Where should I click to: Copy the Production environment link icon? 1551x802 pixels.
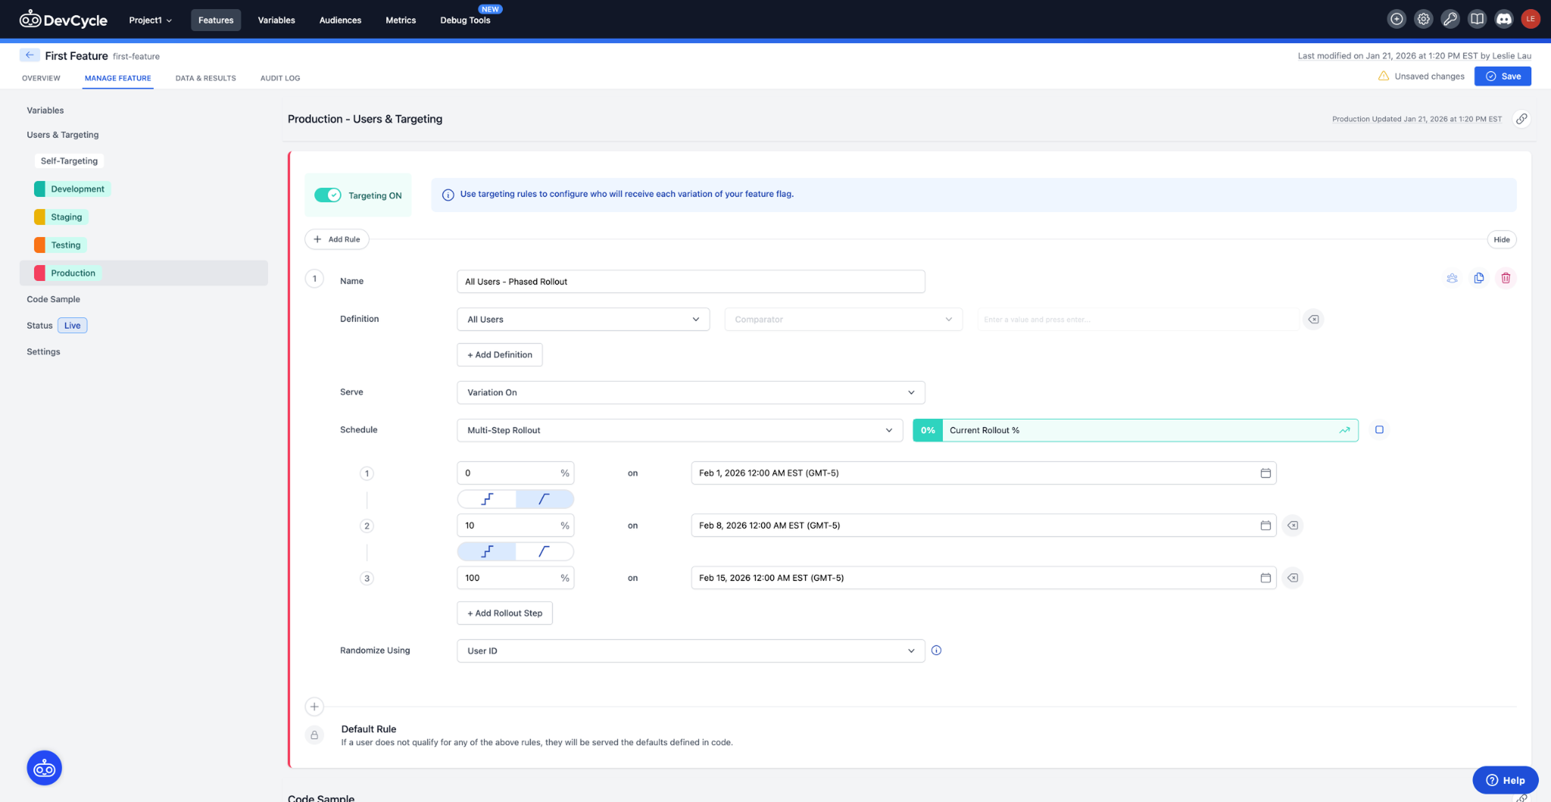click(1522, 119)
